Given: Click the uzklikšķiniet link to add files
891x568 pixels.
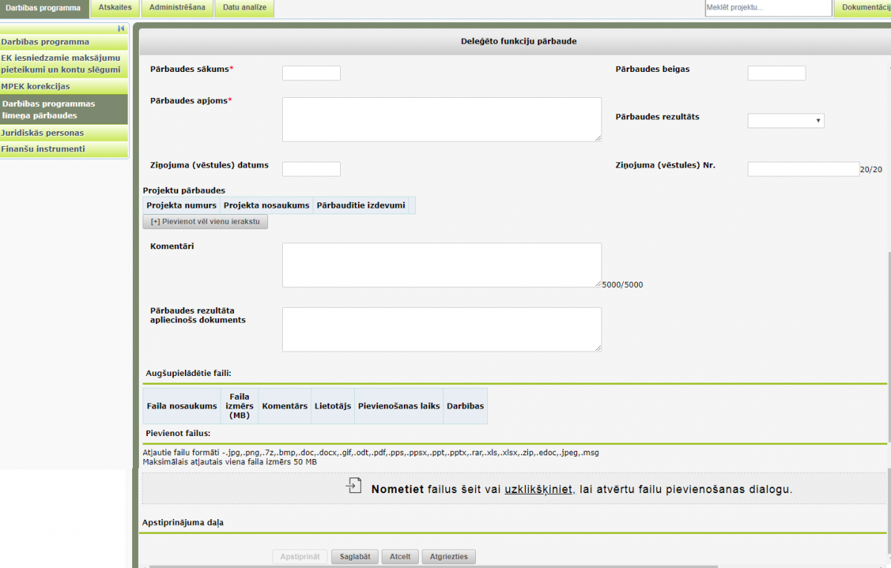Looking at the screenshot, I should tap(539, 489).
